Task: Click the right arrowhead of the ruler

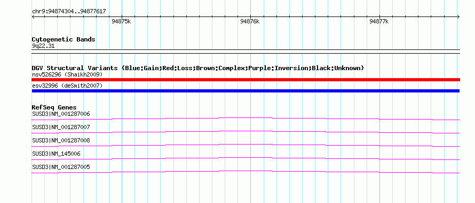Action: click(x=458, y=16)
